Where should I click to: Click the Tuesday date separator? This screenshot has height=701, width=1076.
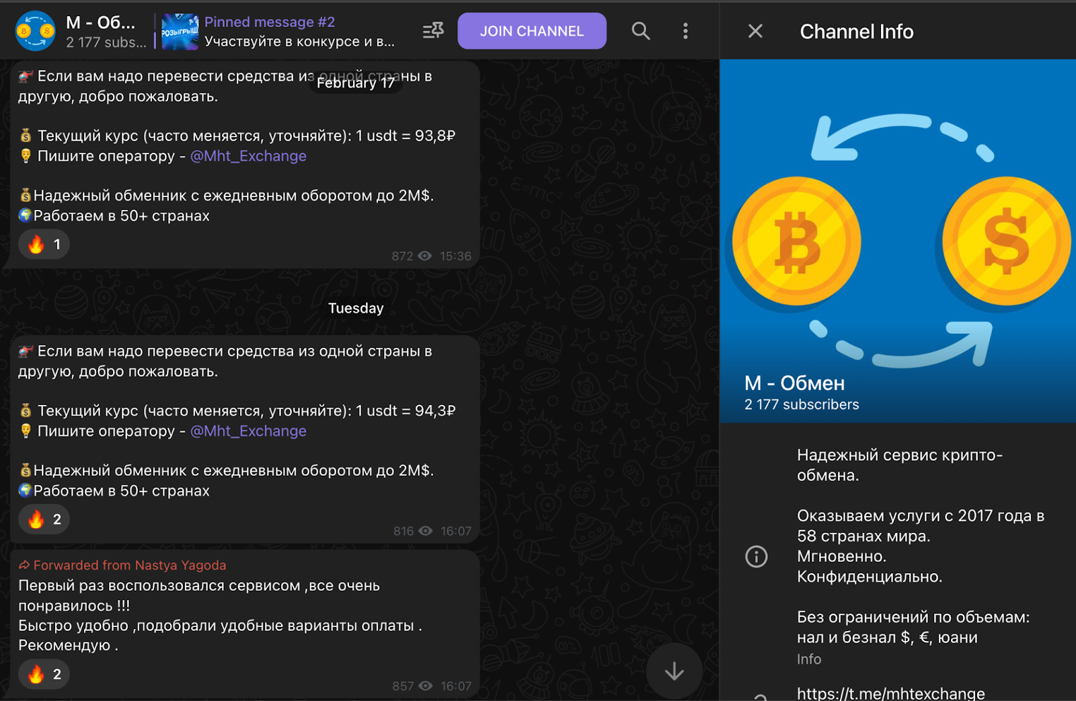click(356, 308)
